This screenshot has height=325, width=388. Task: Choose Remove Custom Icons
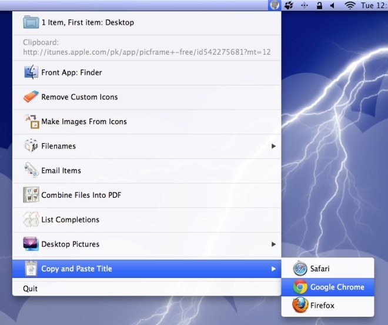tap(147, 97)
